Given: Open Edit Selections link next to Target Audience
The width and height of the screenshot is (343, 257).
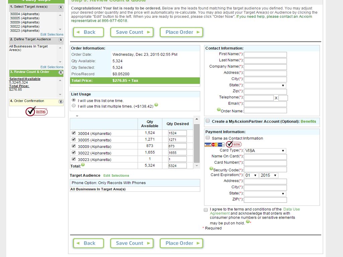Looking at the screenshot, I should pyautogui.click(x=116, y=175).
